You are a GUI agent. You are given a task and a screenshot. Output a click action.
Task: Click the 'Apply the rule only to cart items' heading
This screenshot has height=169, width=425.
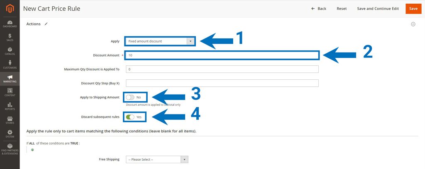click(111, 131)
